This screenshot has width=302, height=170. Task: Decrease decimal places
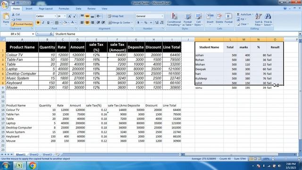(x=161, y=23)
